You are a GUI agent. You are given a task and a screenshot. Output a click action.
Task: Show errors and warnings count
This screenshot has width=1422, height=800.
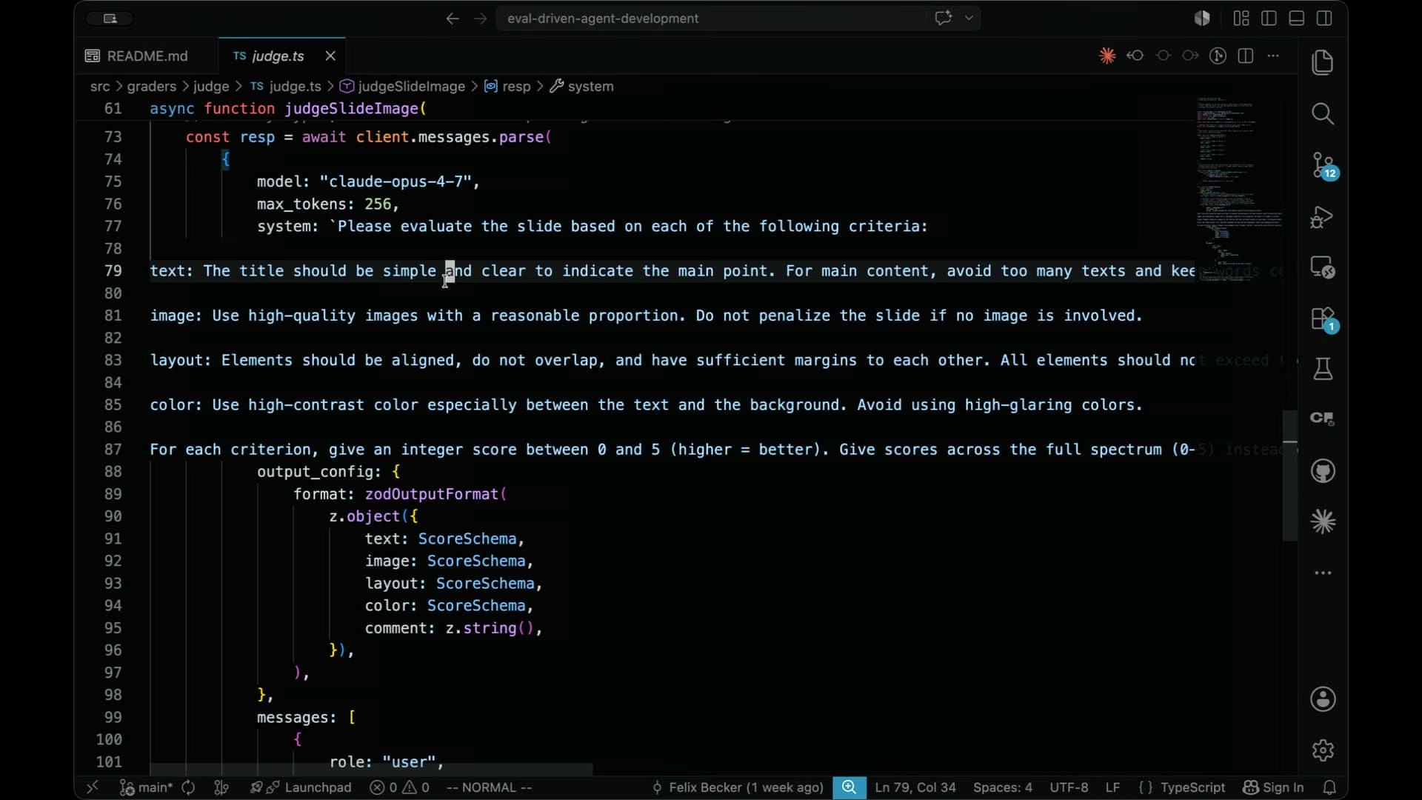(400, 787)
